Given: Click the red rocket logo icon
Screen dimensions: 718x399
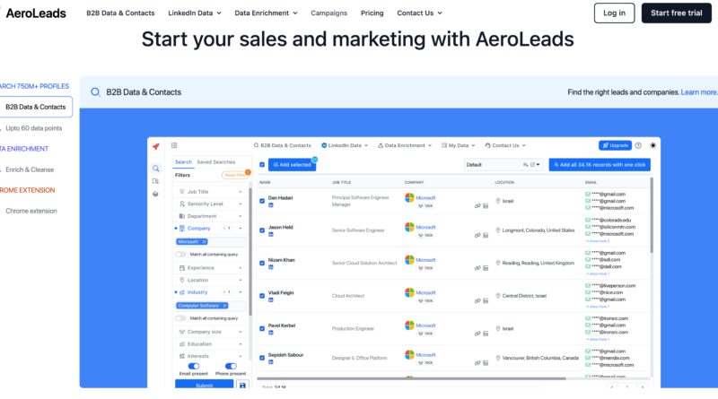Looking at the screenshot, I should pos(155,146).
